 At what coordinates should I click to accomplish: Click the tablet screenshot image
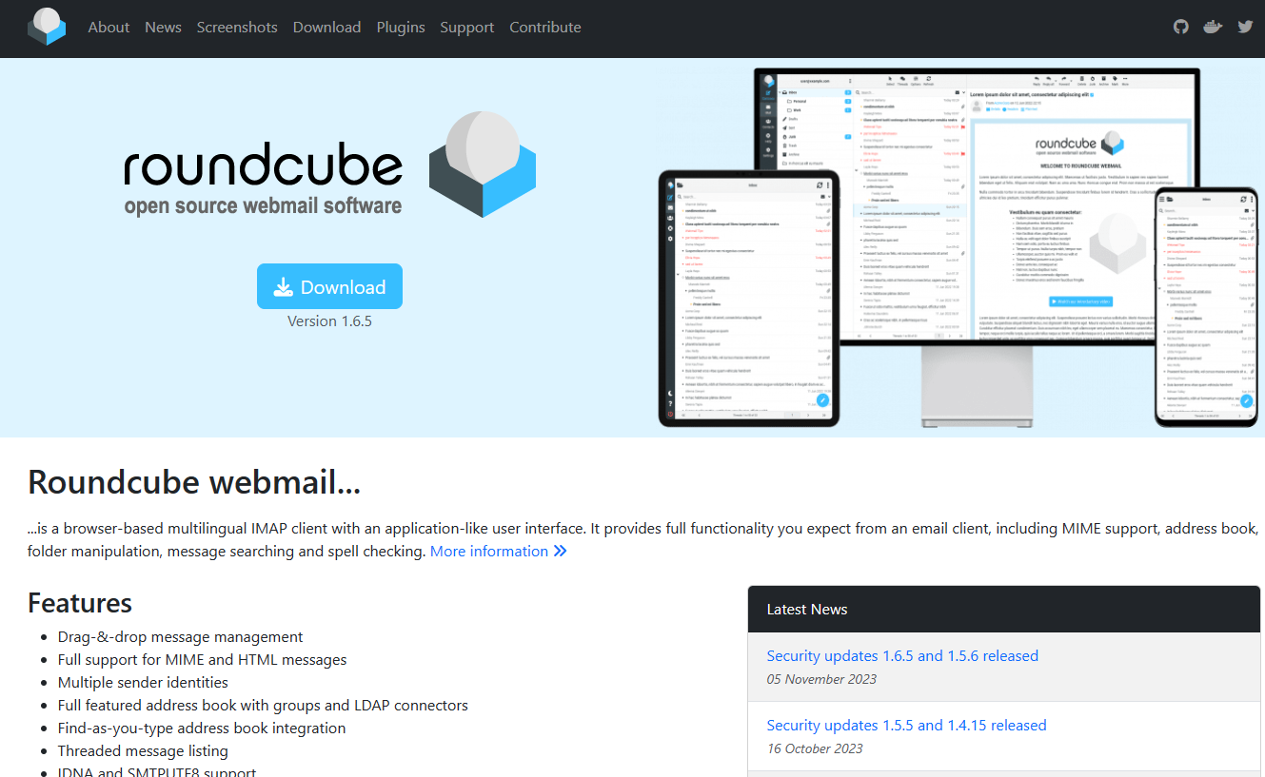[x=749, y=298]
